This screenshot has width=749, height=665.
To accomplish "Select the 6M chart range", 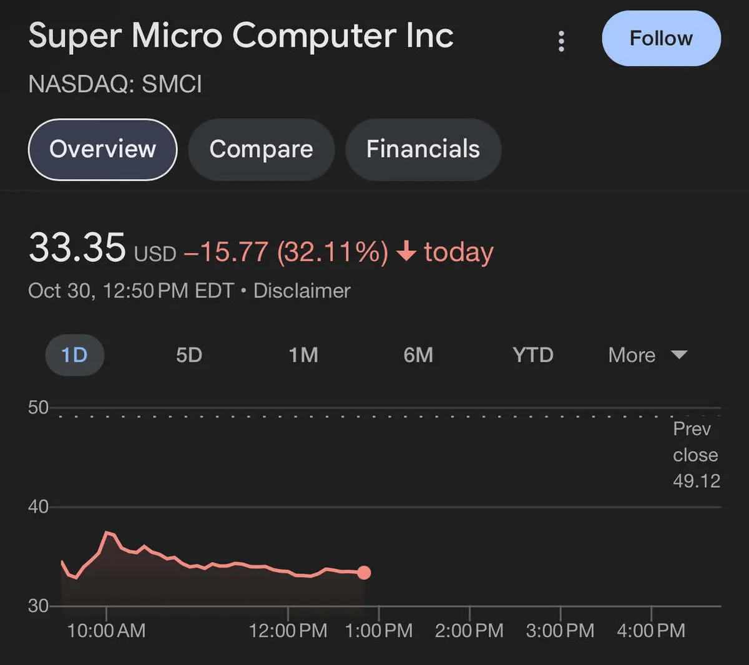I will pyautogui.click(x=418, y=355).
